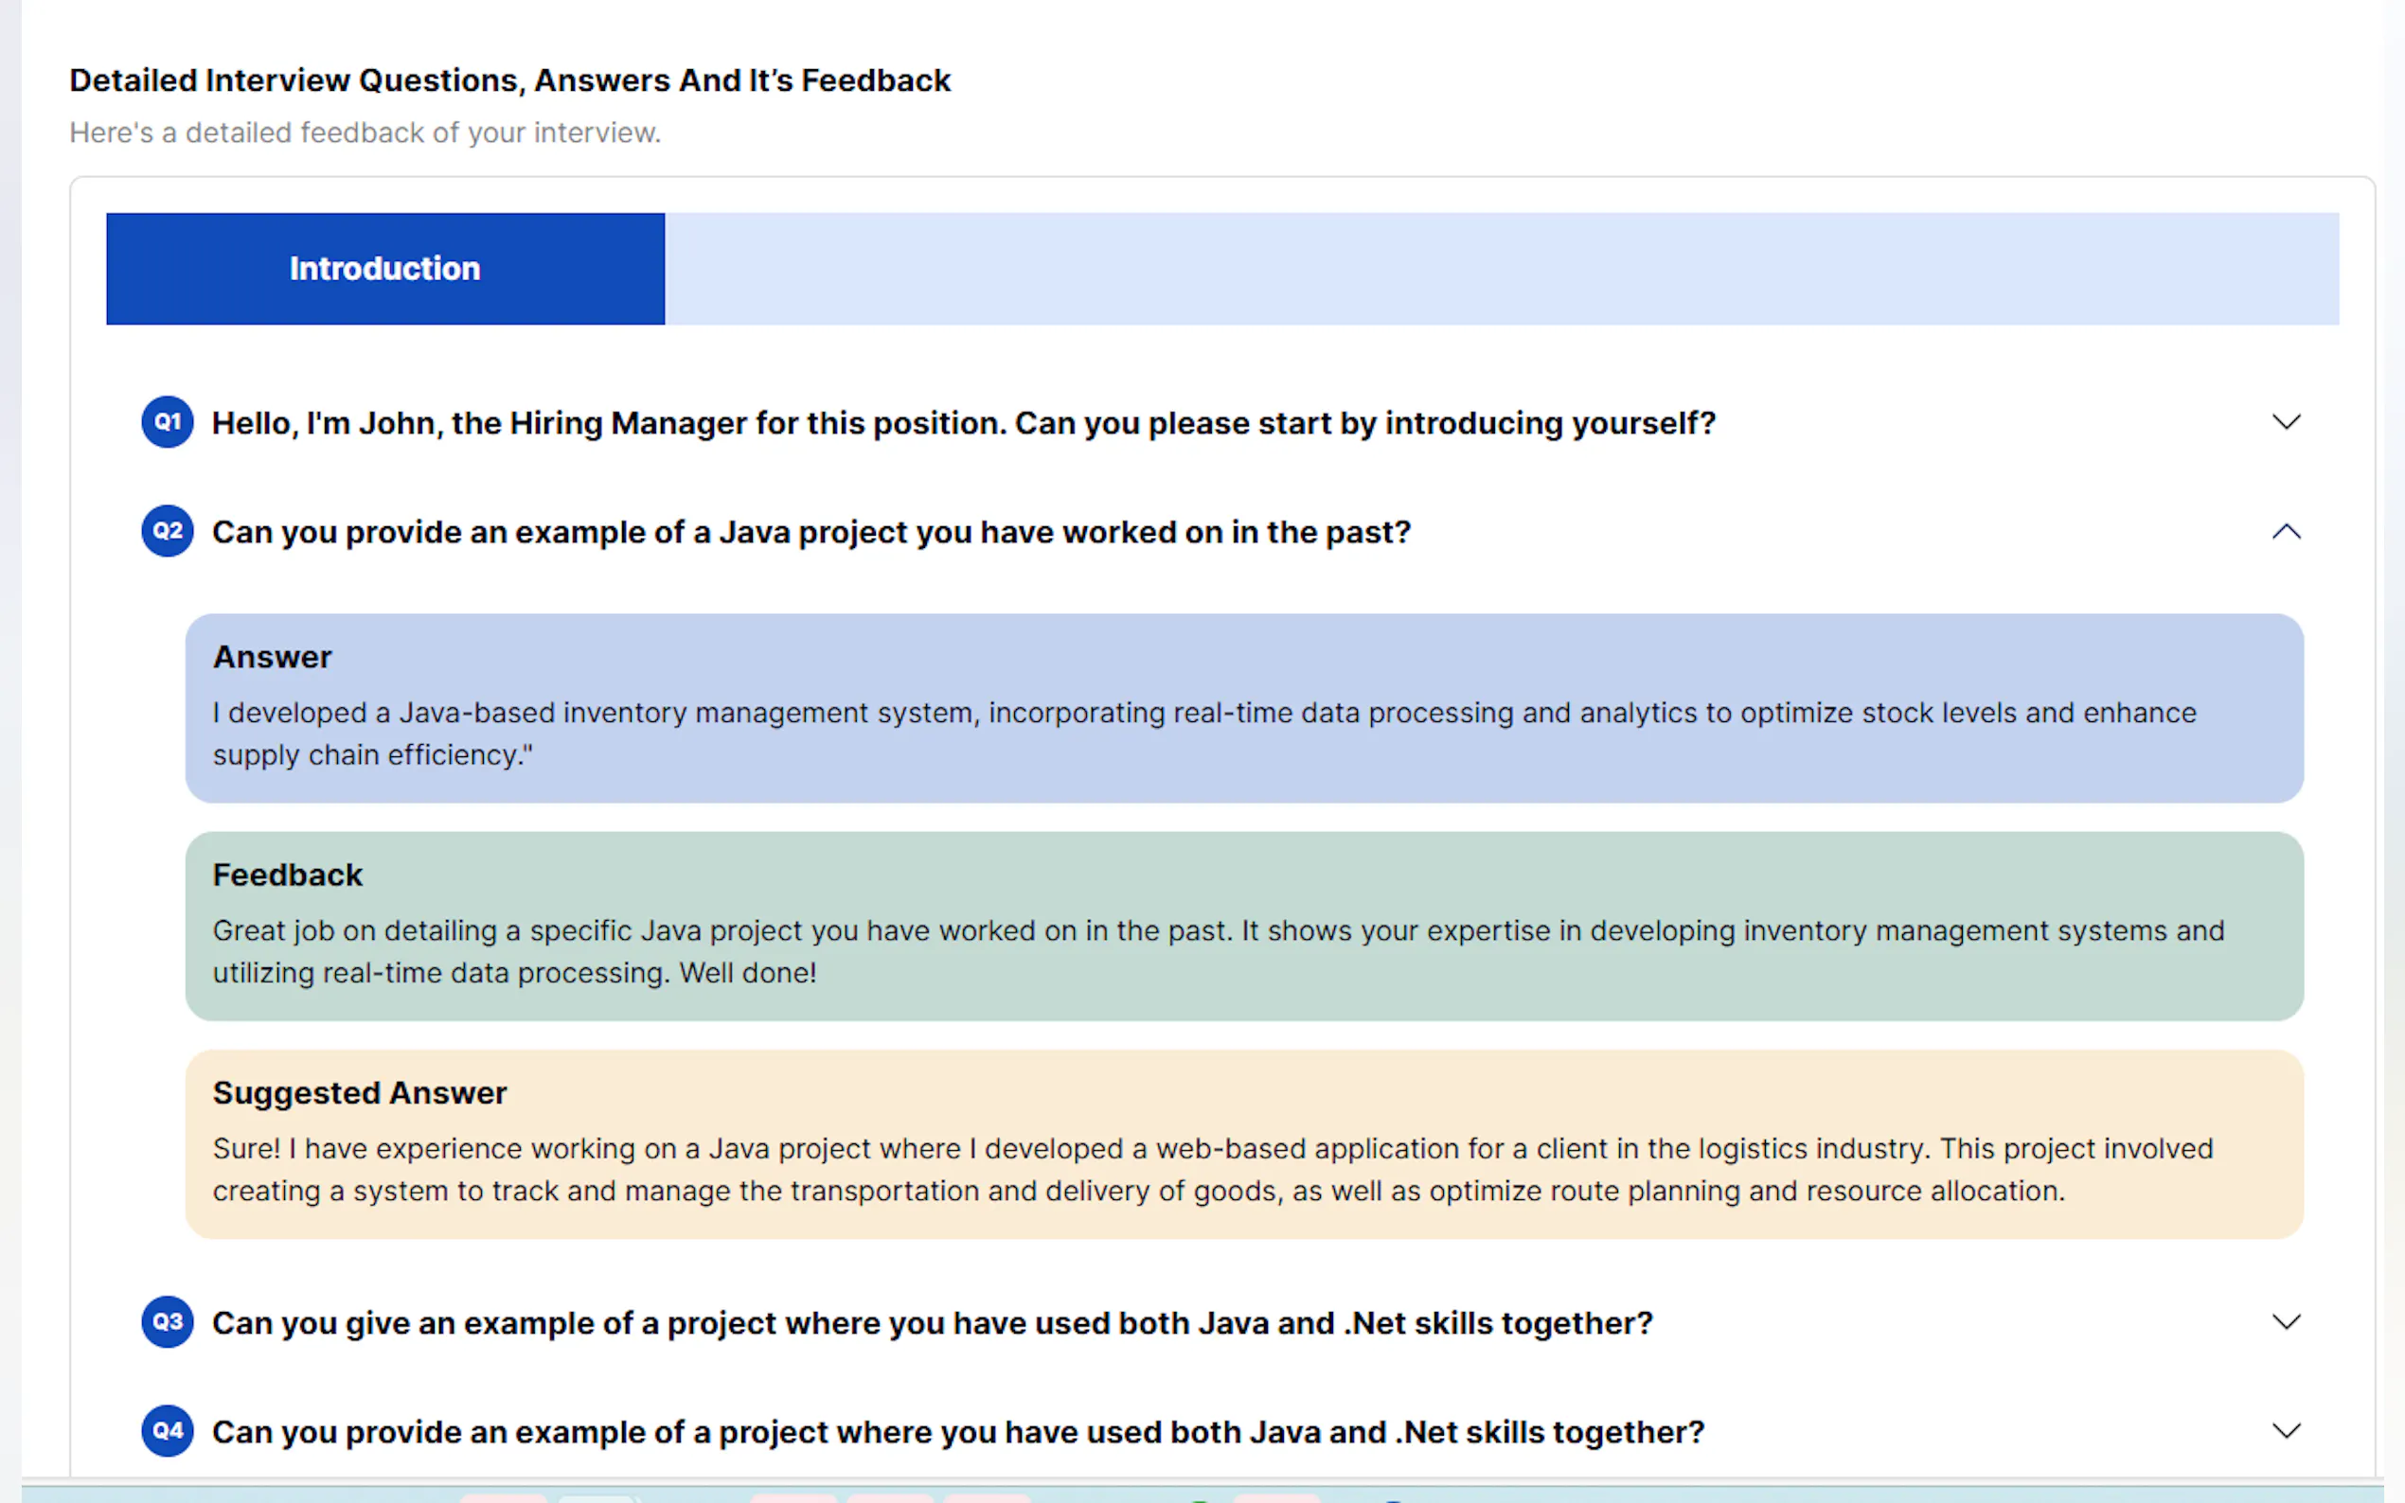Collapse the Q2 Java project question
Screen dimensions: 2405x1503
click(2286, 532)
